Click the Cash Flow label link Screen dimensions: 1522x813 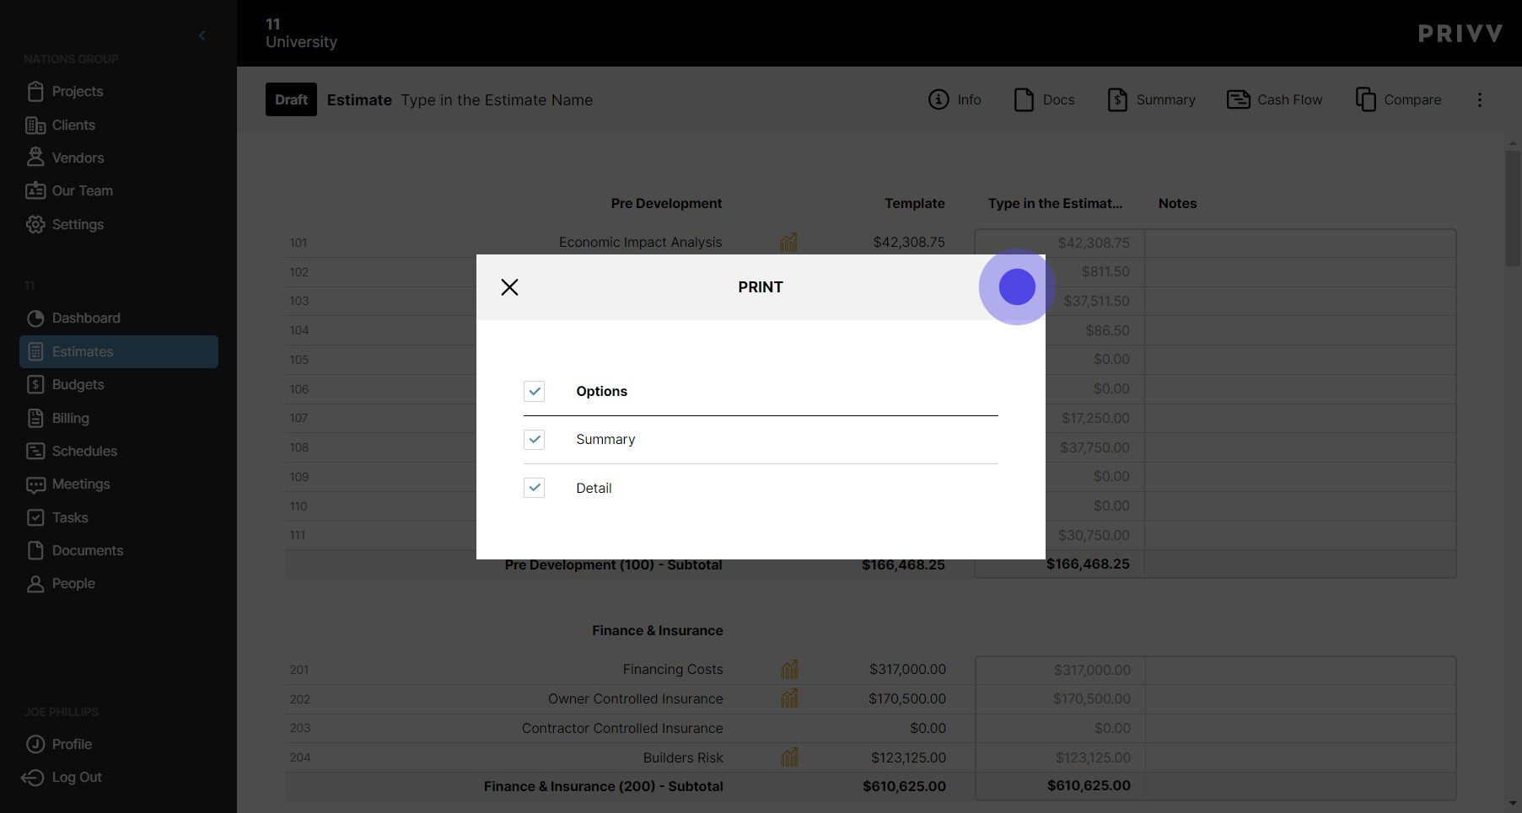(1289, 99)
